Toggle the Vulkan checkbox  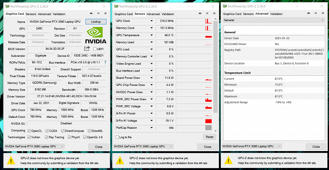(29, 137)
